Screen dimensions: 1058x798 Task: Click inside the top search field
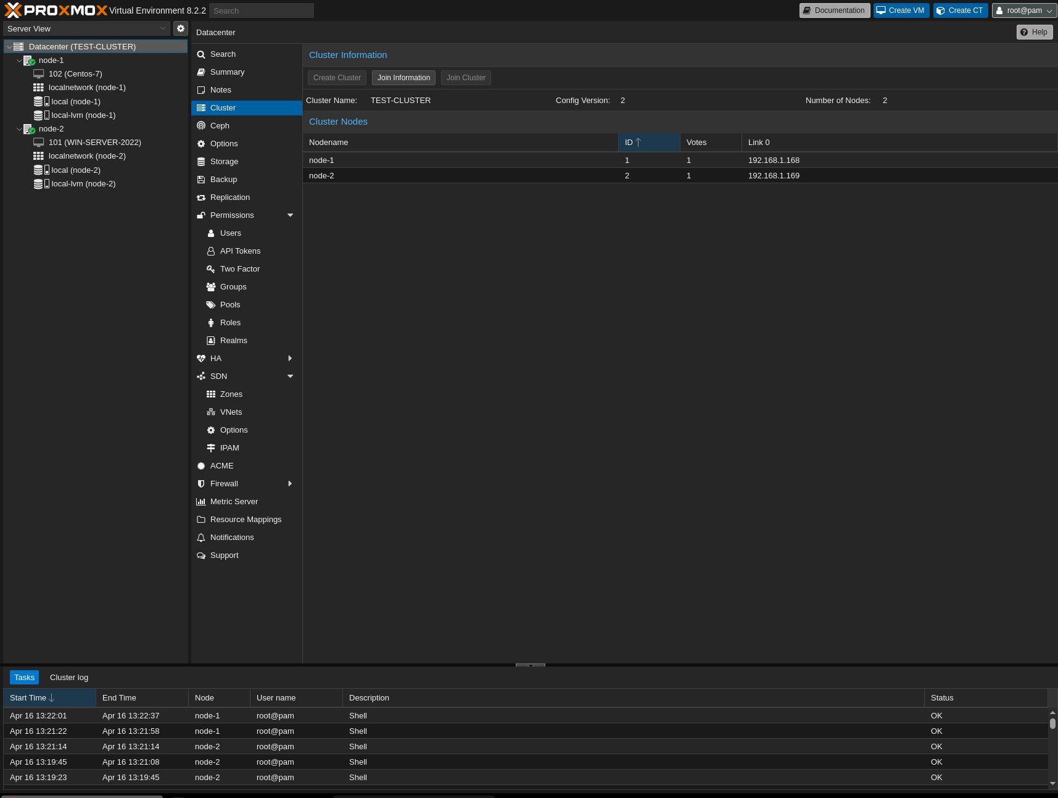click(x=260, y=10)
